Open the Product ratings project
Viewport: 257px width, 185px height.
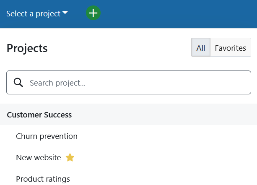click(43, 179)
